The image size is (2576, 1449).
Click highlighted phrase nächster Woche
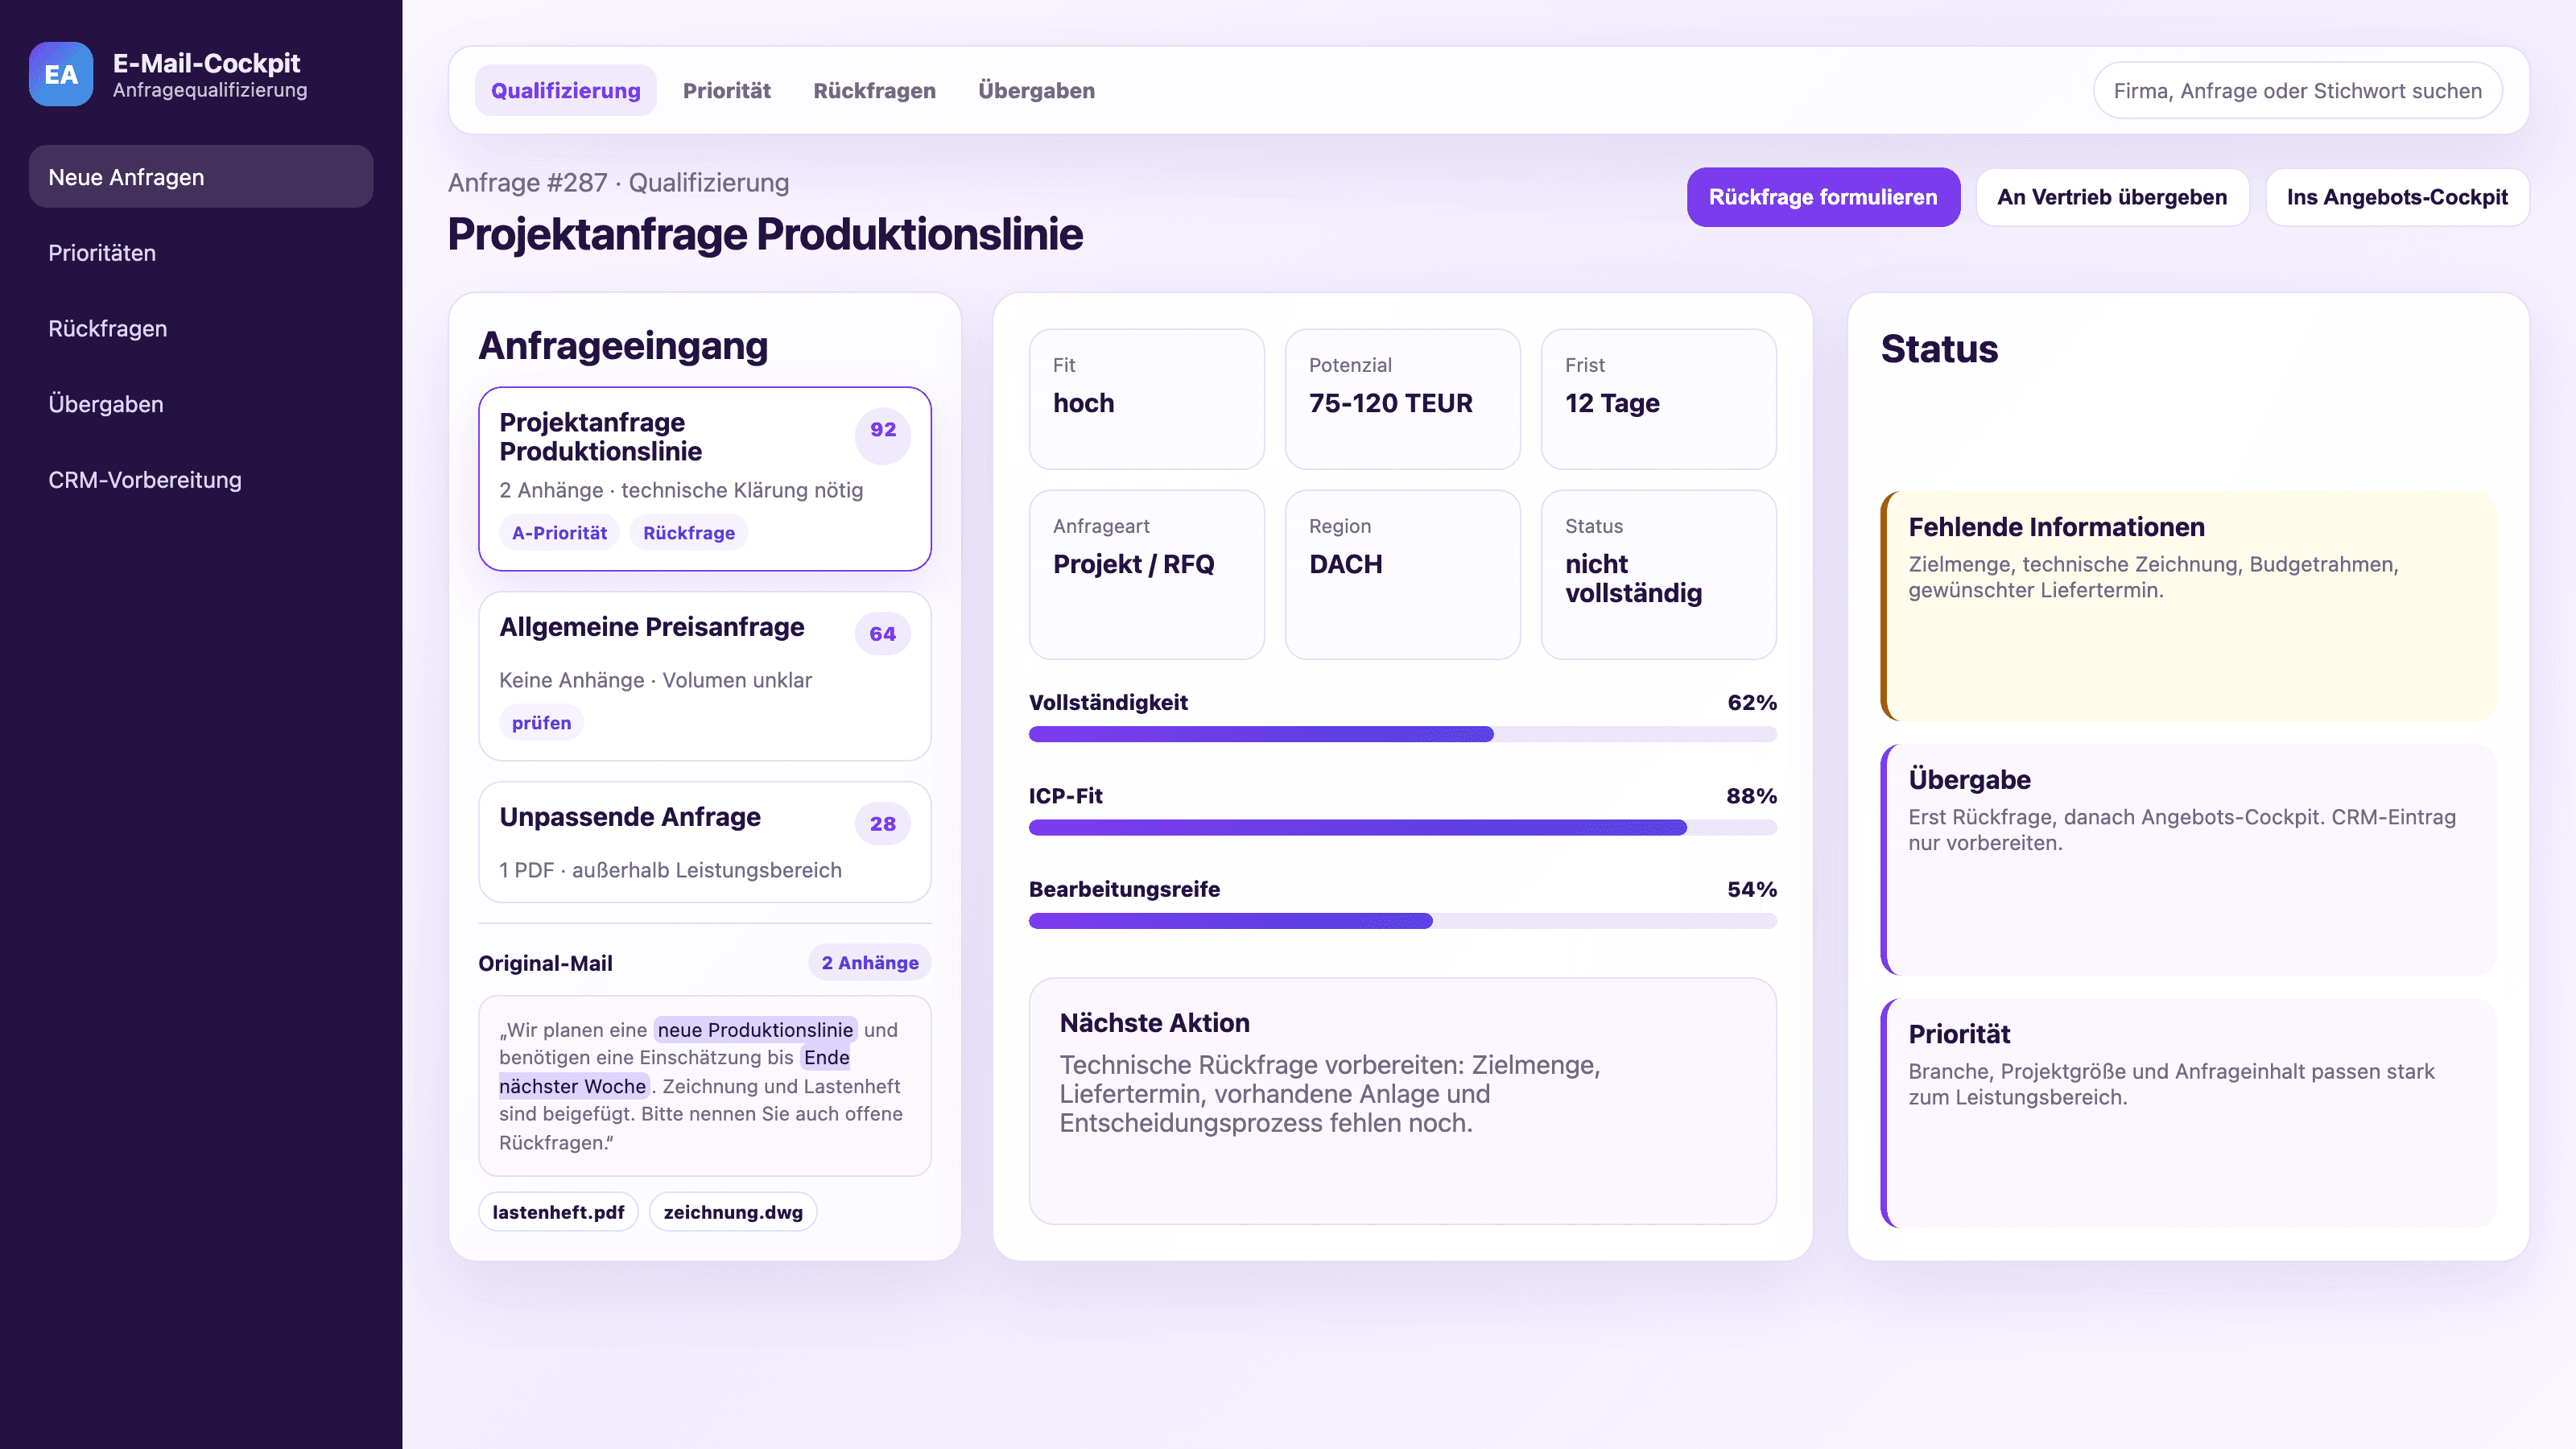coord(573,1086)
